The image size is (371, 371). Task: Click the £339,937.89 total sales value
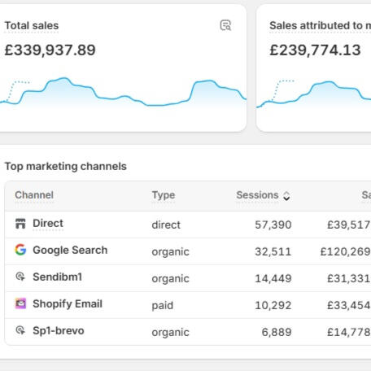50,50
